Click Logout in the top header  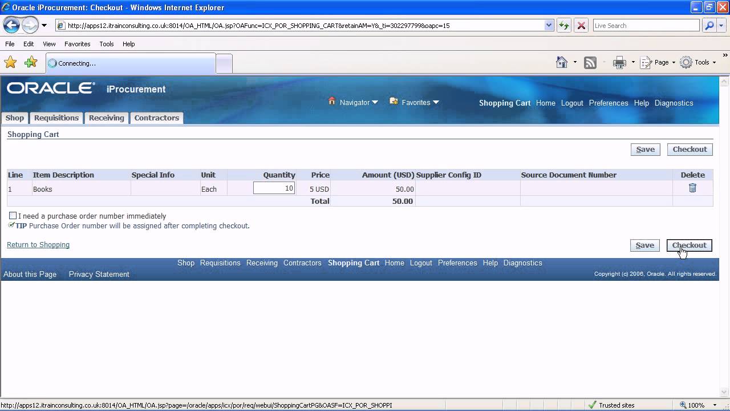(x=572, y=103)
